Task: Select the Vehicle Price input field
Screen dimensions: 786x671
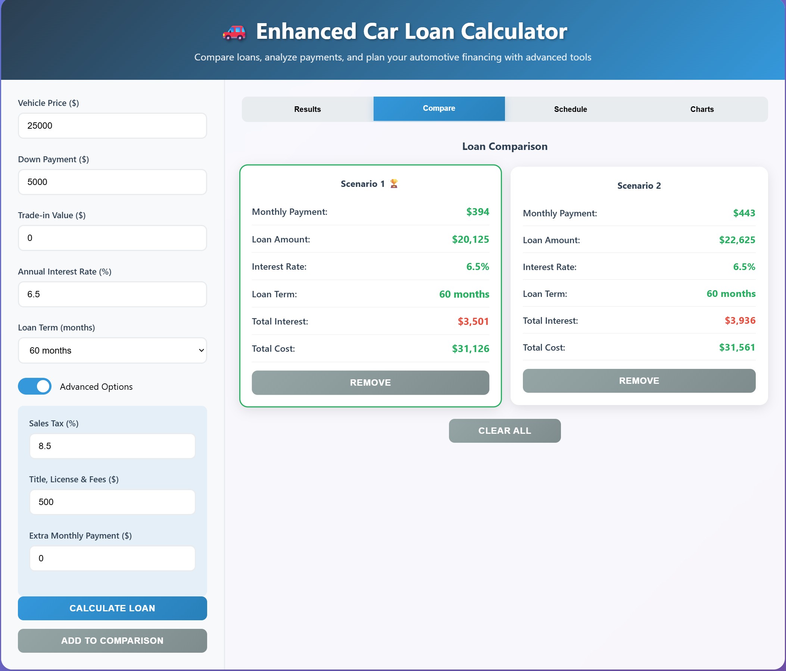Action: coord(112,125)
